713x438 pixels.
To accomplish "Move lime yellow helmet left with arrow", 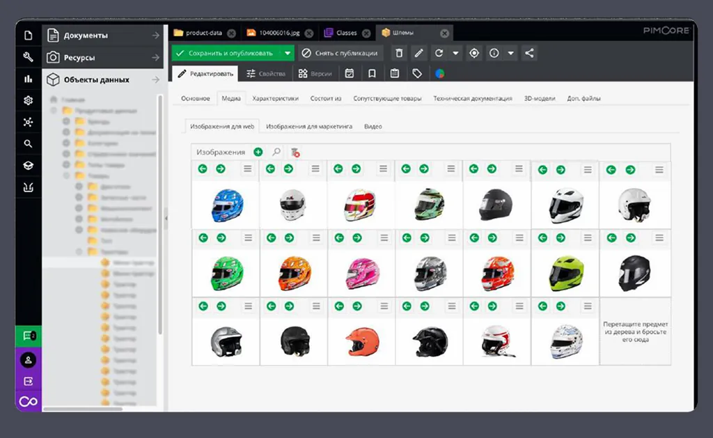I will pos(542,238).
